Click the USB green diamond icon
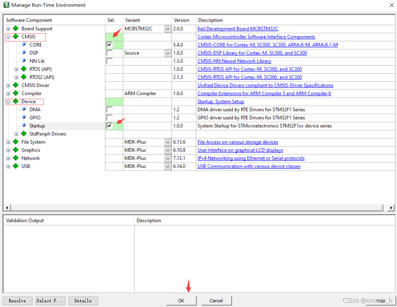Image resolution: width=397 pixels, height=307 pixels. point(16,166)
